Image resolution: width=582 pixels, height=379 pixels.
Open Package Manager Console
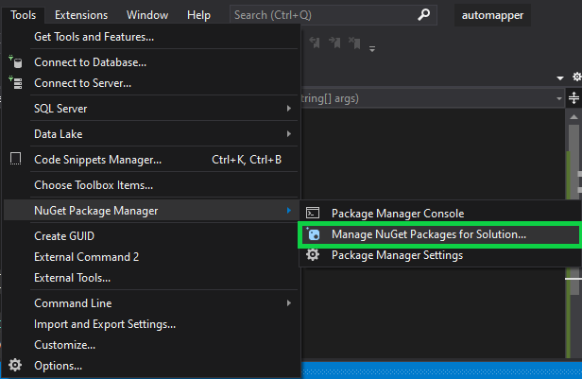(440, 214)
